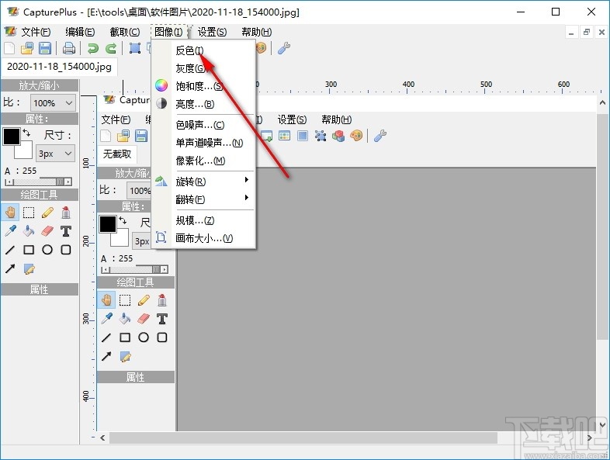This screenshot has height=460, width=610.
Task: Click alpha slider left arrow, outer left panel
Action: coord(9,182)
